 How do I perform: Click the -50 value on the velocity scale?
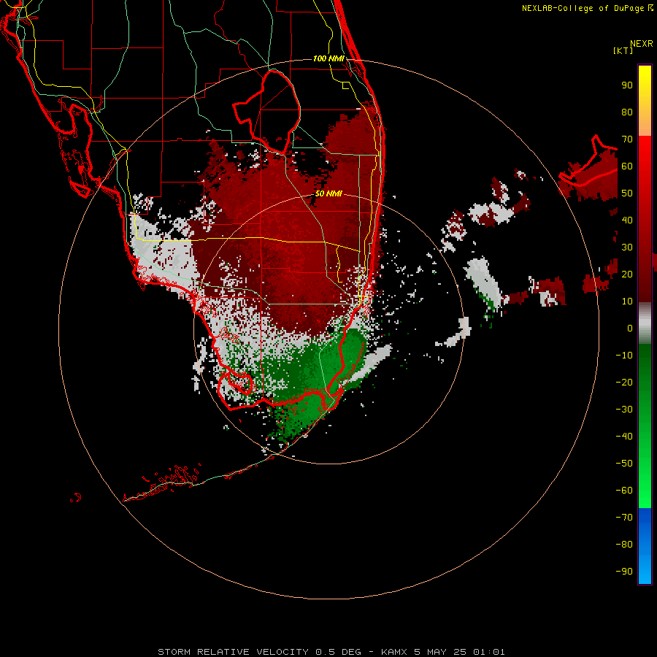[x=624, y=464]
